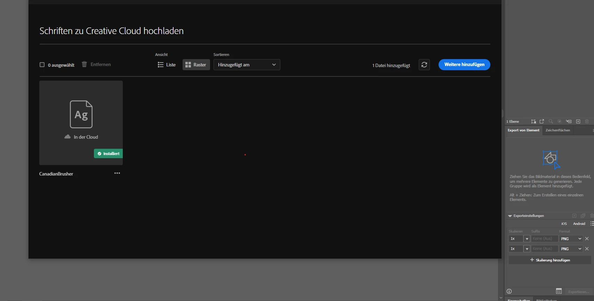Click the artboard-with-bookmark icon in layers footer
Image resolution: width=594 pixels, height=301 pixels.
533,121
